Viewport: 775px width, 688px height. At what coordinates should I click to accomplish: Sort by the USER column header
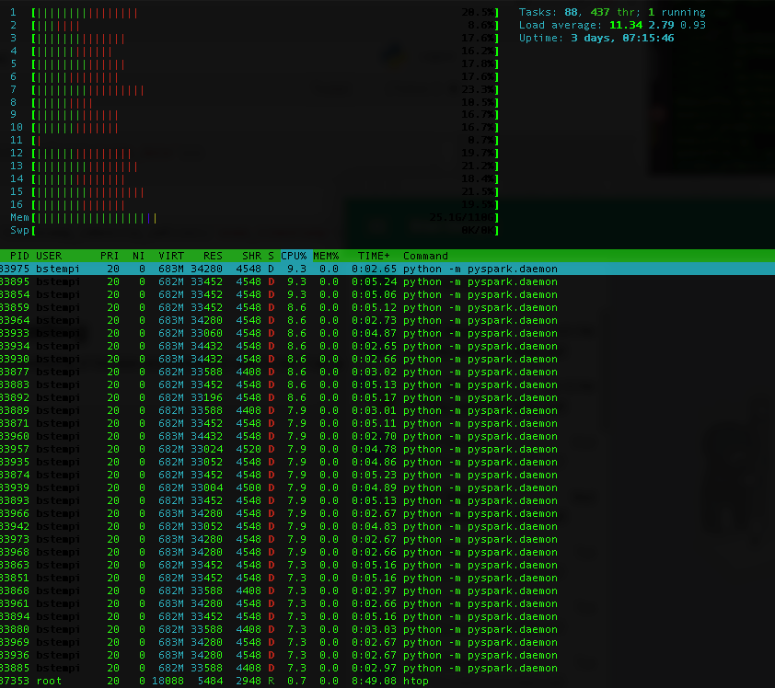click(49, 256)
